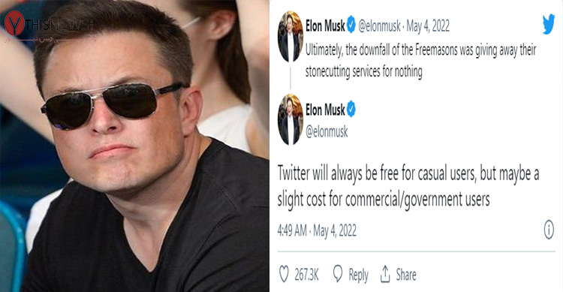Viewport: 563px width, 292px height.
Task: Click verified badge on second tweet
Action: [351, 109]
